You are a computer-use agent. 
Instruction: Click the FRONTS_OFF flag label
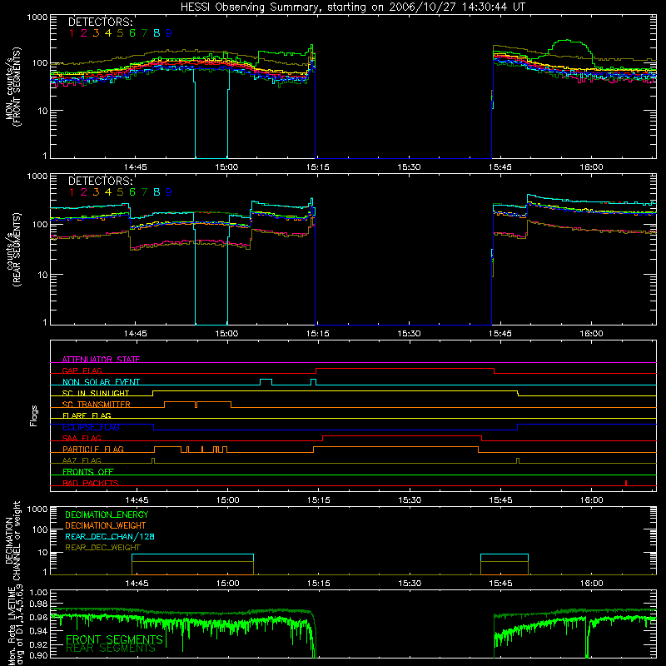[x=88, y=472]
